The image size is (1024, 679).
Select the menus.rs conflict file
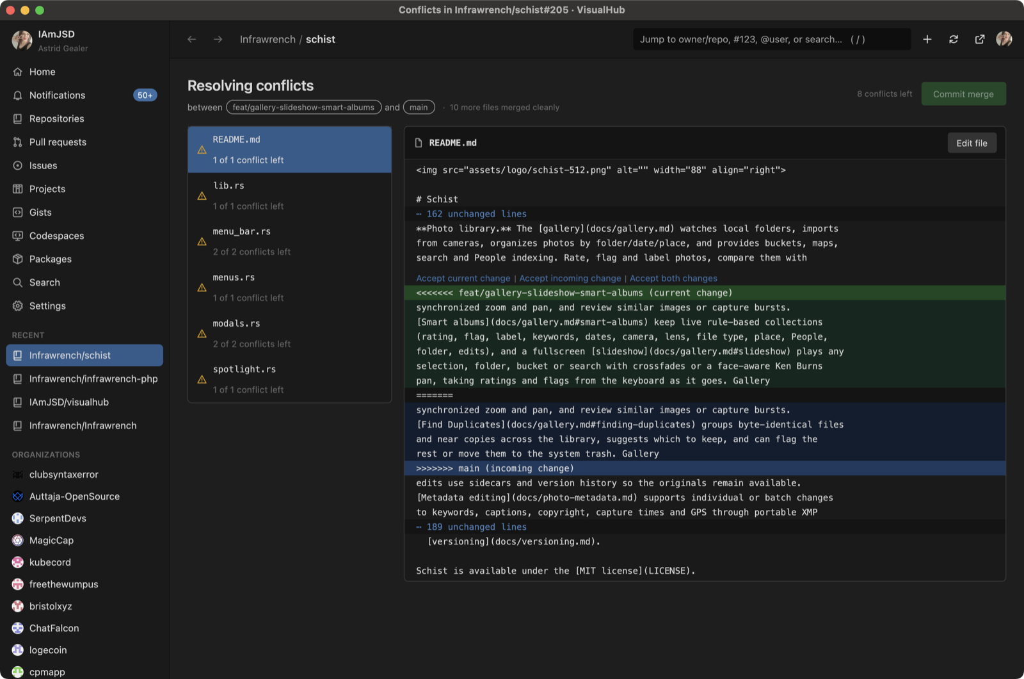[x=289, y=288]
